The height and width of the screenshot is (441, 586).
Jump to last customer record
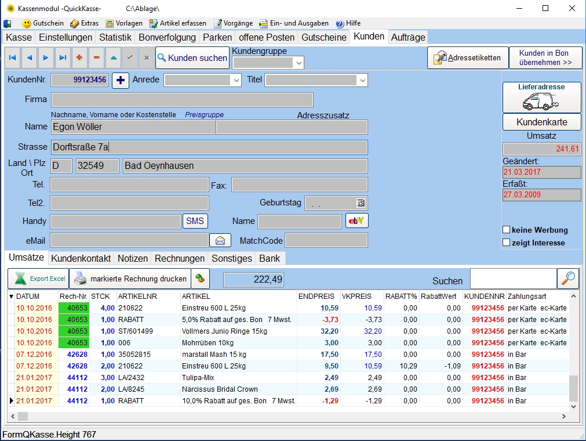click(x=63, y=57)
